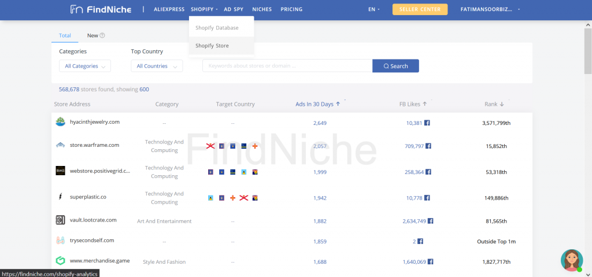Click Style And Fashion category cell
The image size is (592, 277).
click(164, 262)
